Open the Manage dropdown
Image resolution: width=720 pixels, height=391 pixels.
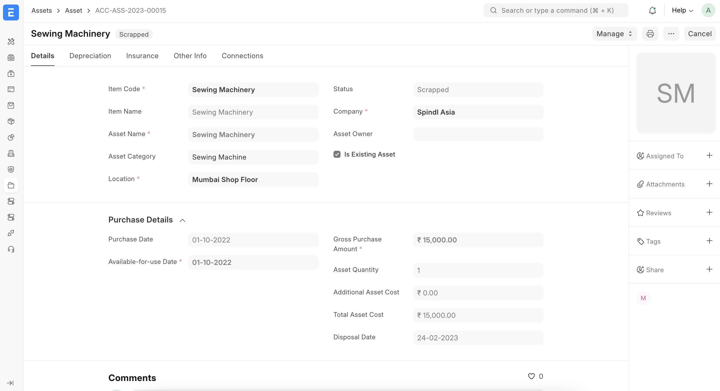tap(614, 34)
